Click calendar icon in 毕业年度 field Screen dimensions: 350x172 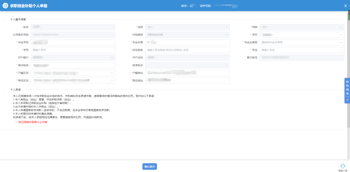148,42
